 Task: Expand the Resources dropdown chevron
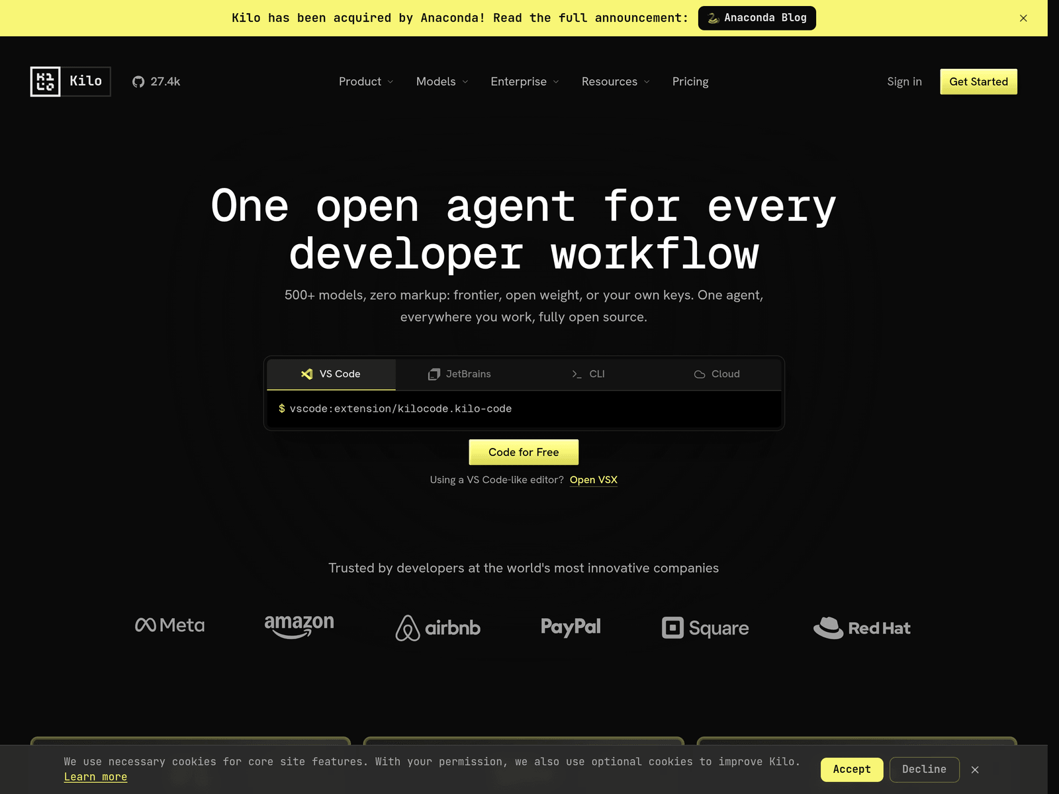647,82
